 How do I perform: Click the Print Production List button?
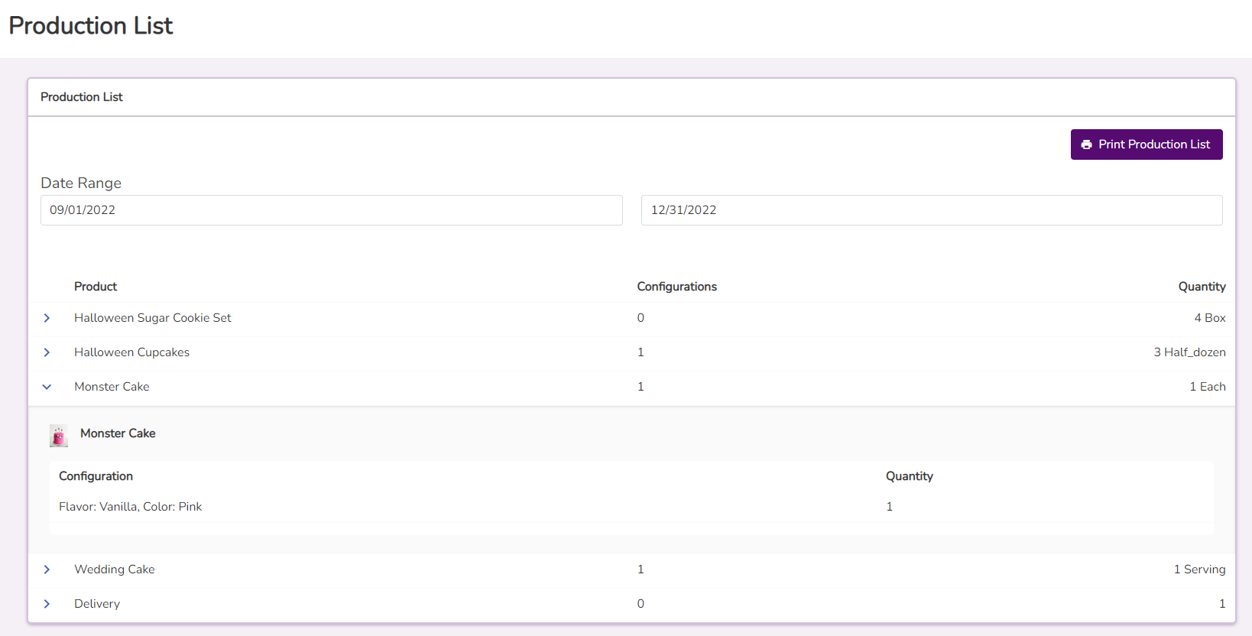[1146, 144]
